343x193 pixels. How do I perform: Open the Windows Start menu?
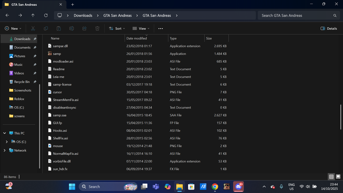click(x=72, y=187)
